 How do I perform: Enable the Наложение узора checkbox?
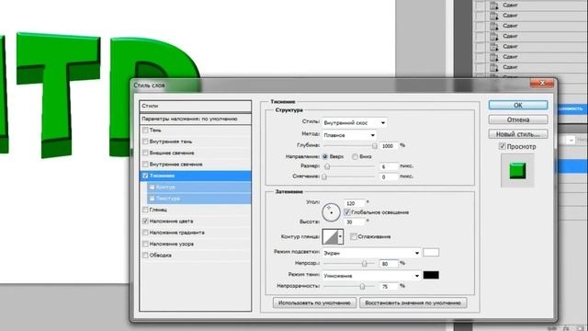[x=145, y=244]
